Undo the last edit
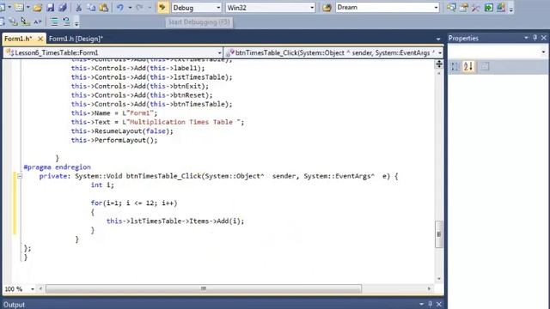 click(120, 8)
